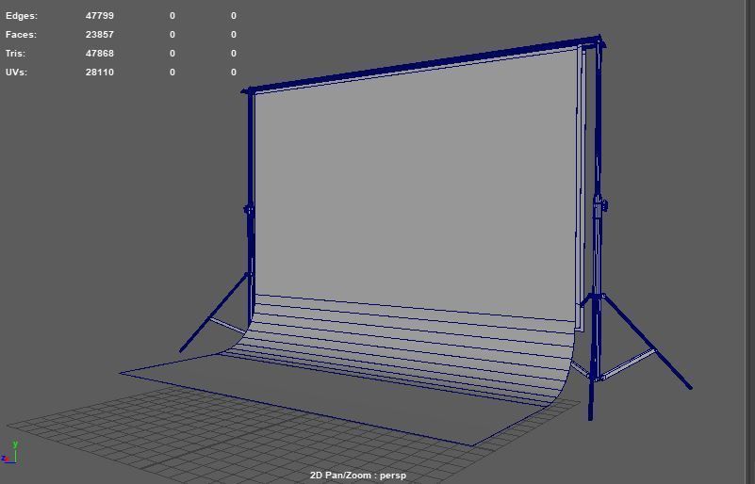Click the 2D Pan/Zoom : persp camera label

coord(358,476)
